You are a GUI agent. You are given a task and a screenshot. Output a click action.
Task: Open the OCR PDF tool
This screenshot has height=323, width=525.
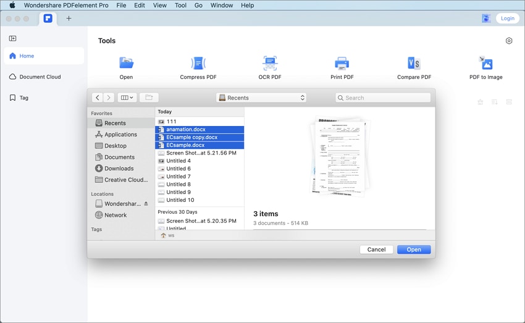tap(270, 63)
